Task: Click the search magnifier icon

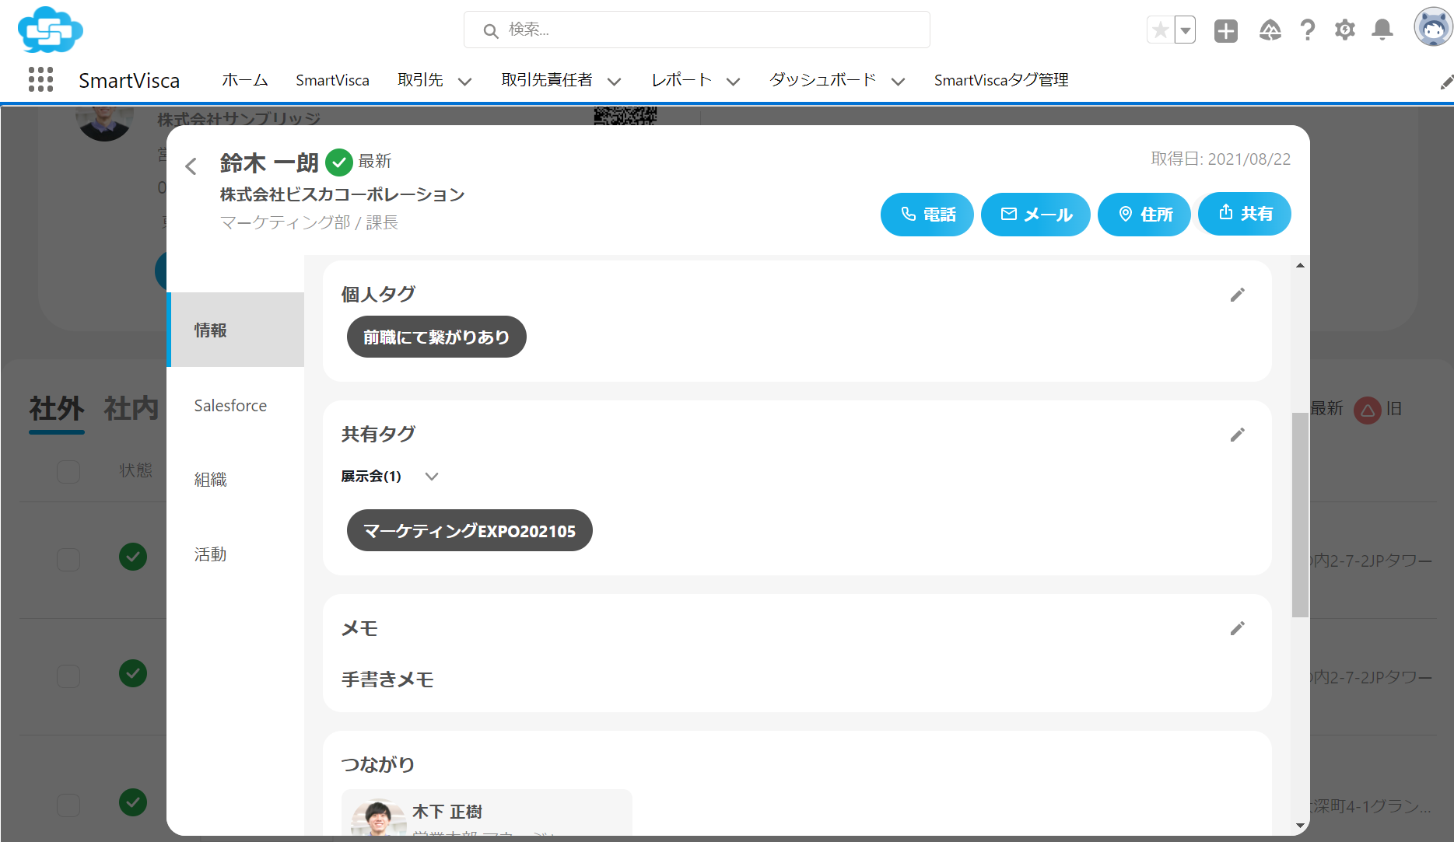Action: pos(491,30)
